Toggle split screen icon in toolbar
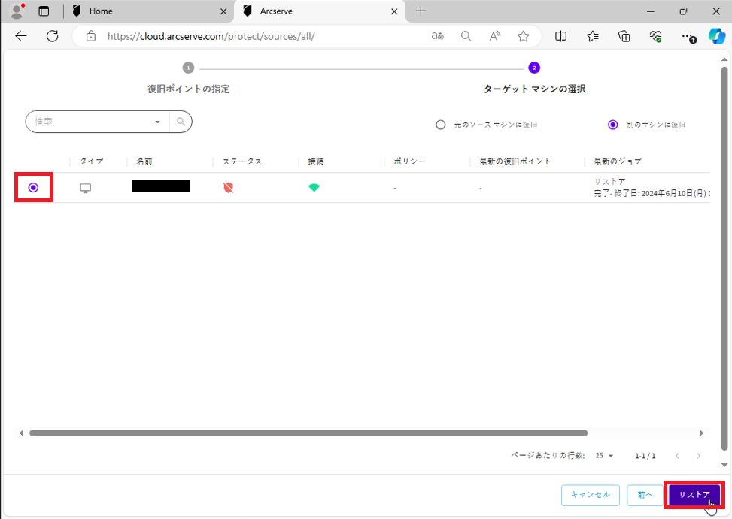 pos(560,36)
